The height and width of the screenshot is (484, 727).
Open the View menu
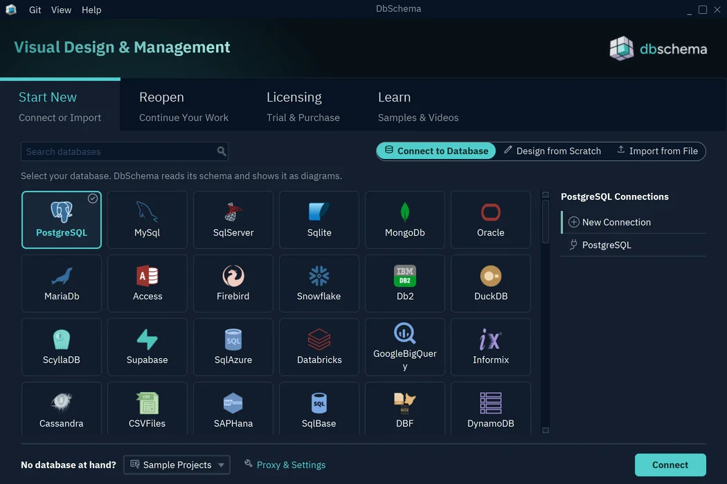coord(61,10)
